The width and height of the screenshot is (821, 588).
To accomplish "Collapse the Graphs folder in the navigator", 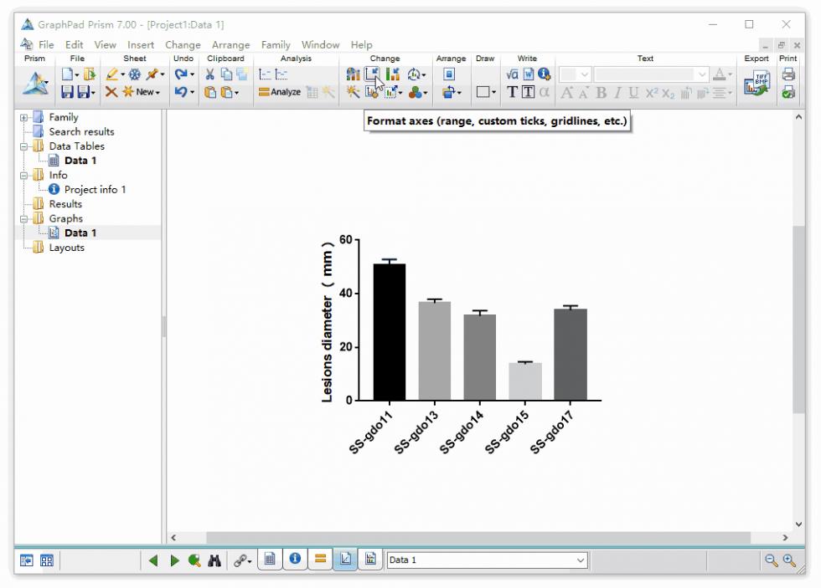I will [23, 219].
